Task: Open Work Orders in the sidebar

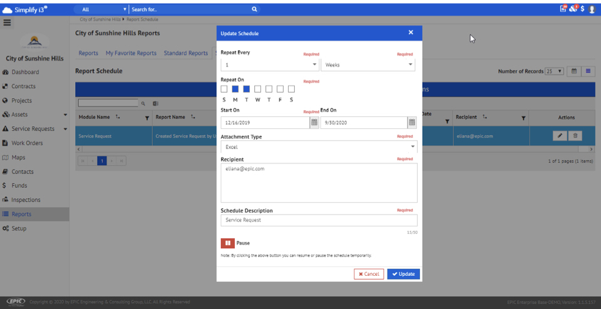Action: tap(27, 143)
